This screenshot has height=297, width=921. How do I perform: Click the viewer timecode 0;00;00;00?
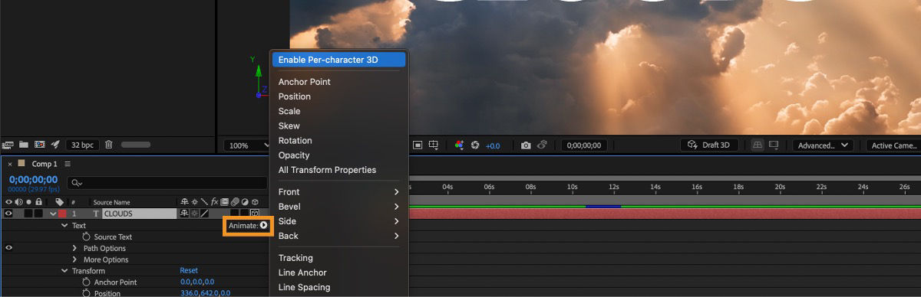pyautogui.click(x=584, y=145)
